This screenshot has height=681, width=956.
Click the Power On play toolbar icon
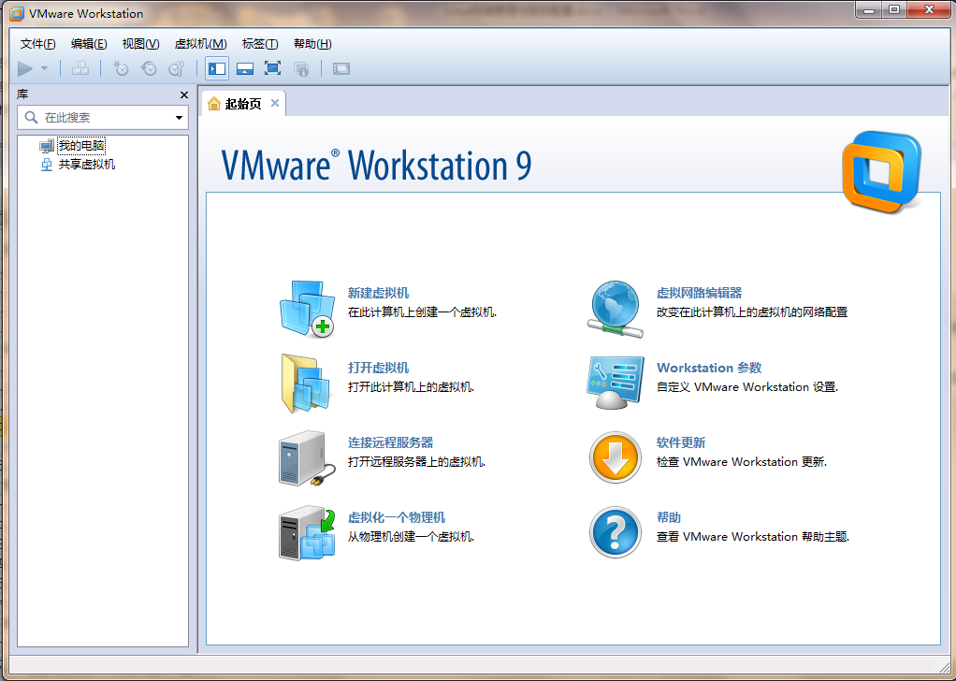pyautogui.click(x=25, y=69)
